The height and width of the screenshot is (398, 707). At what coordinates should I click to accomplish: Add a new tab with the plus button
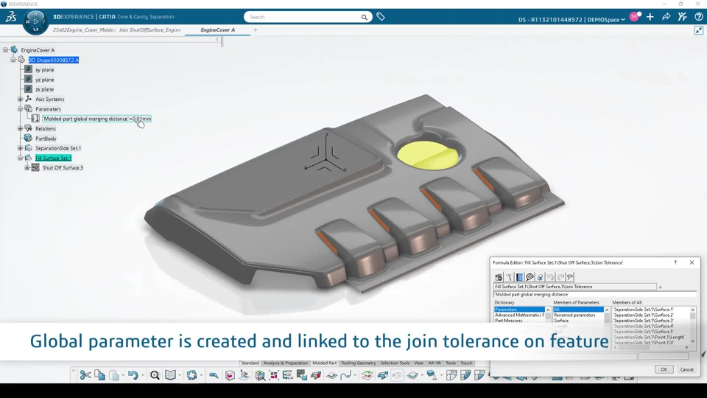[x=256, y=29]
